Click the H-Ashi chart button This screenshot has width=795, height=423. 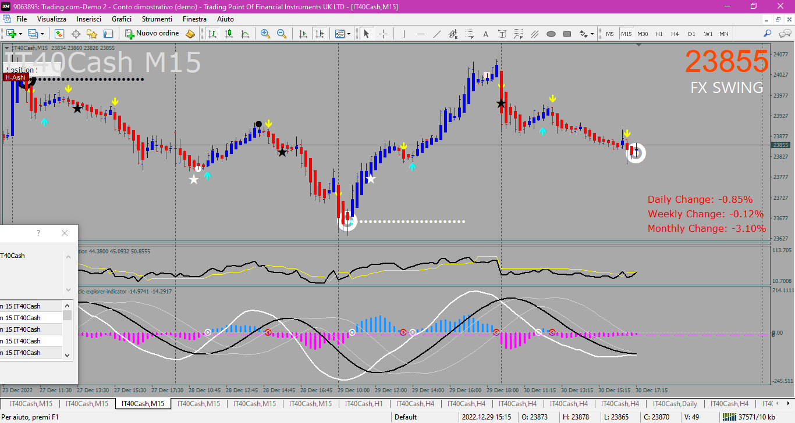click(x=15, y=77)
